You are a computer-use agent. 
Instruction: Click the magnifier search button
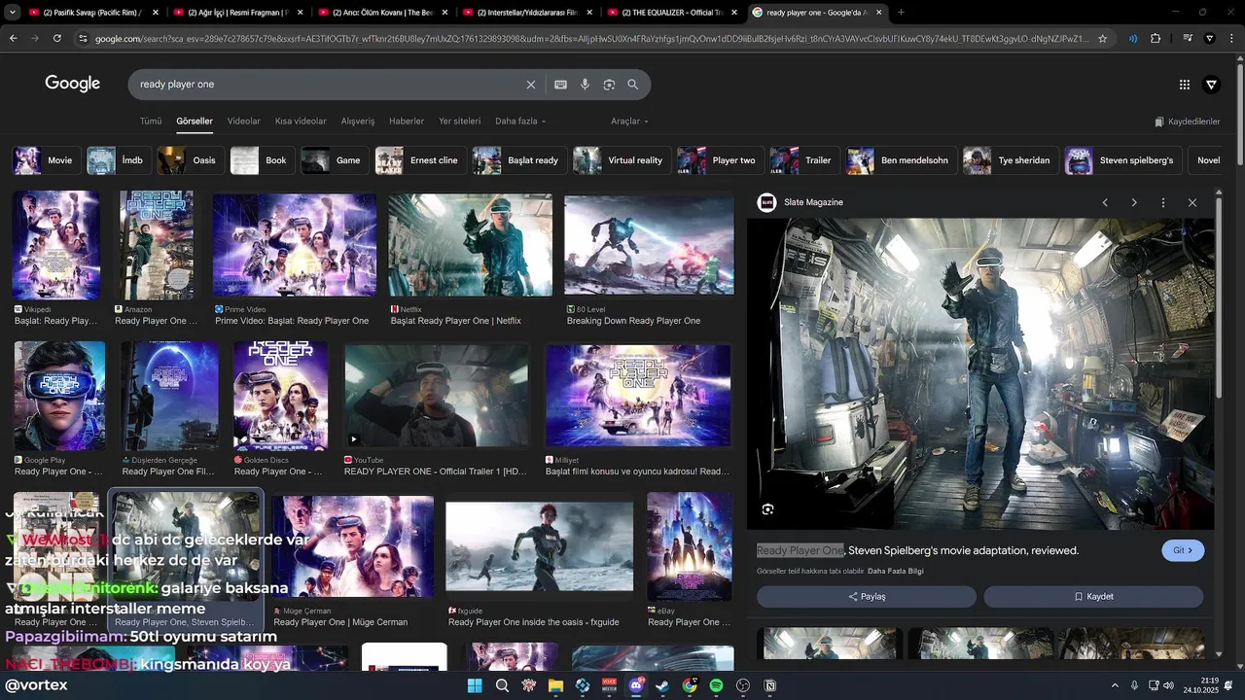[633, 85]
